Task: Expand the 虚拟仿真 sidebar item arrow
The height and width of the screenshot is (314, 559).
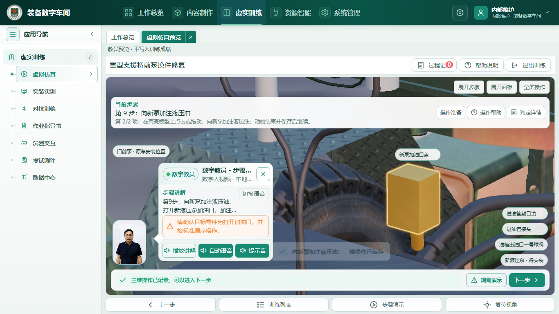Action: [x=91, y=74]
